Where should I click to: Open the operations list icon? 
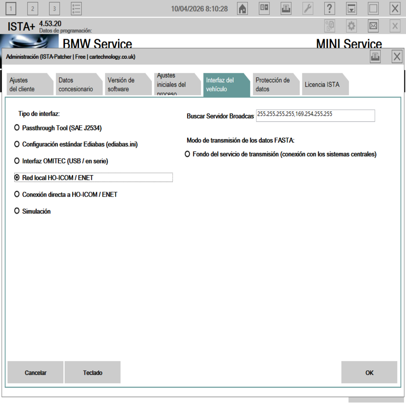pos(76,9)
